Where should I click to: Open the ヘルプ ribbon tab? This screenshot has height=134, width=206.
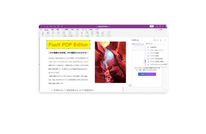[x=97, y=29]
